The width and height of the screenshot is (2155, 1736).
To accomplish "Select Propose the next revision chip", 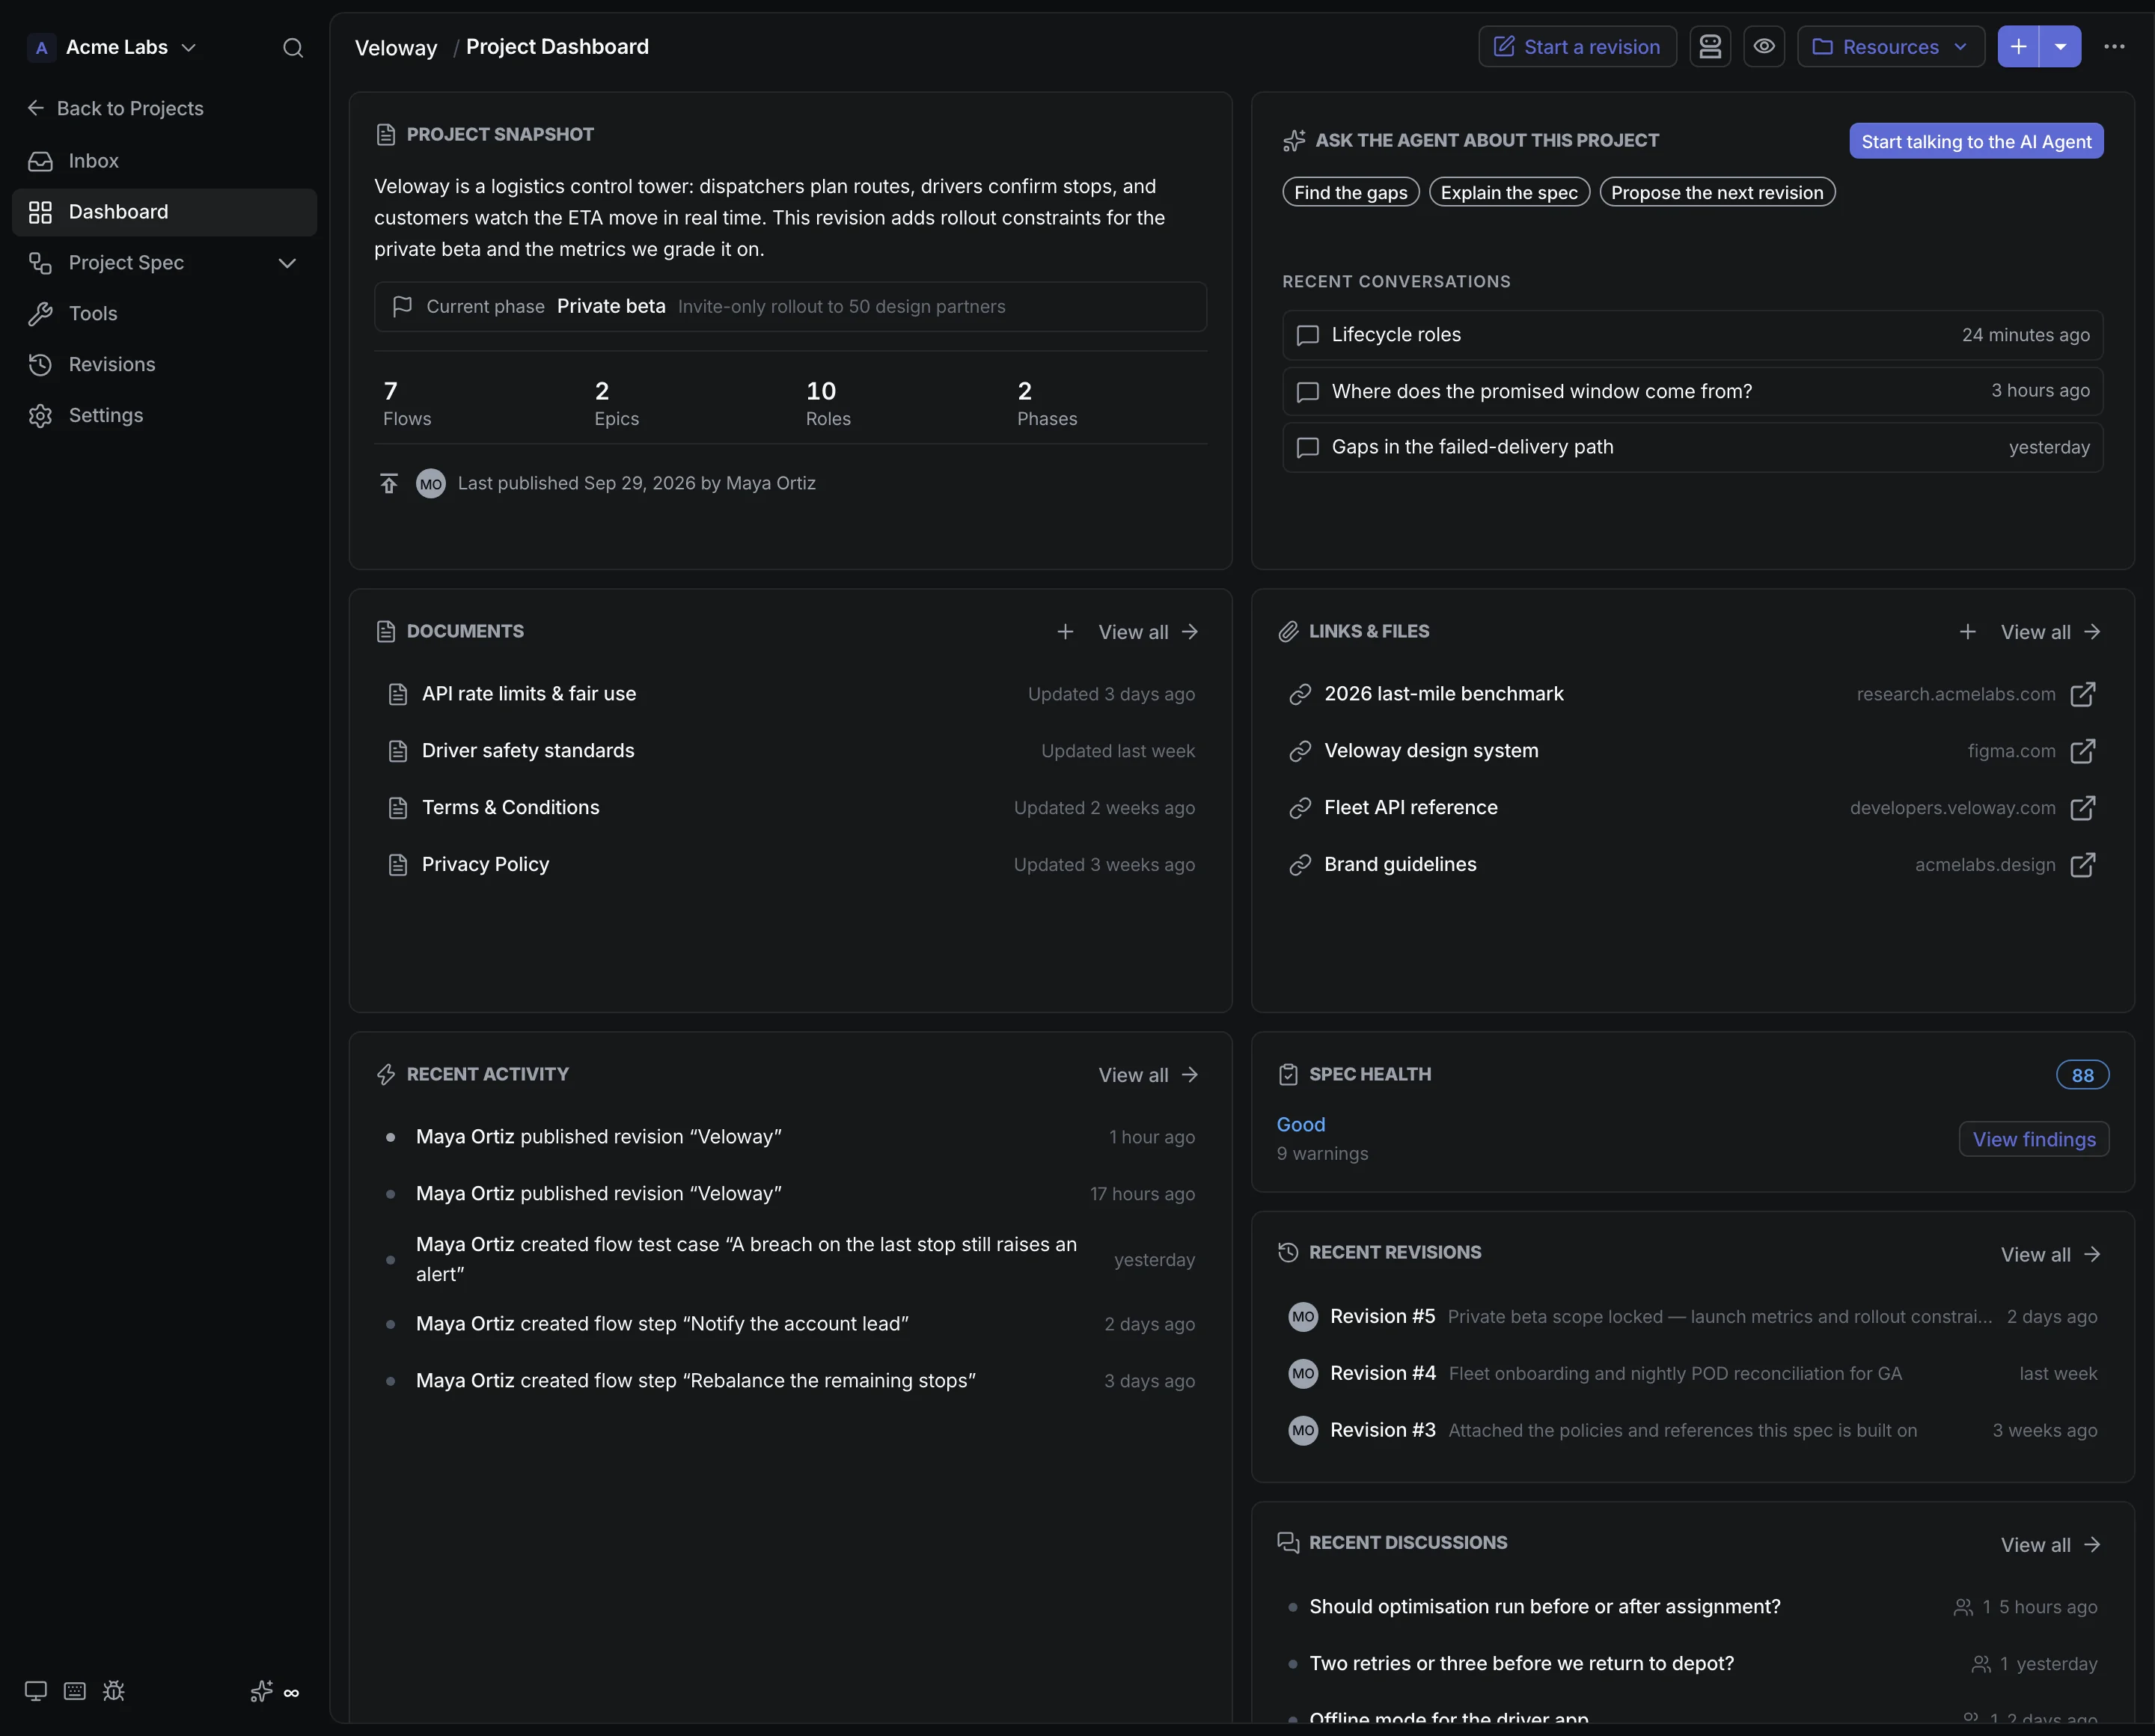I will [x=1717, y=192].
